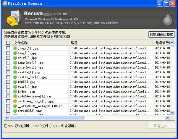
Task: Click horizontal scrollbar left arrow
Action: (x=7, y=117)
